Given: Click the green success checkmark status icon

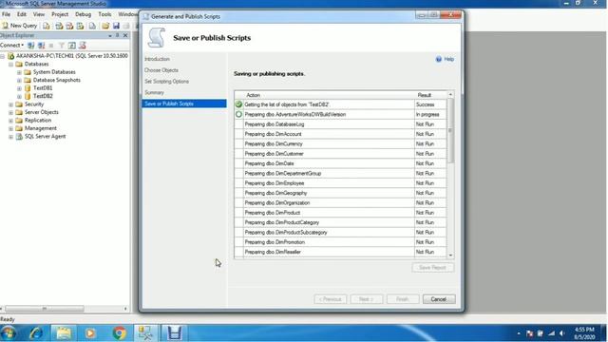Looking at the screenshot, I should pyautogui.click(x=238, y=104).
